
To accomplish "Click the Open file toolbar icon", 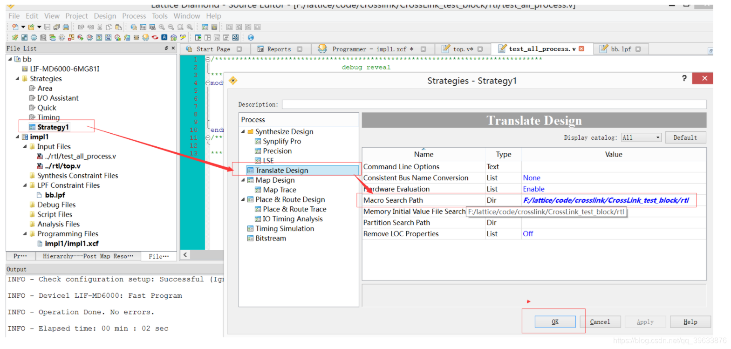I will coord(31,27).
